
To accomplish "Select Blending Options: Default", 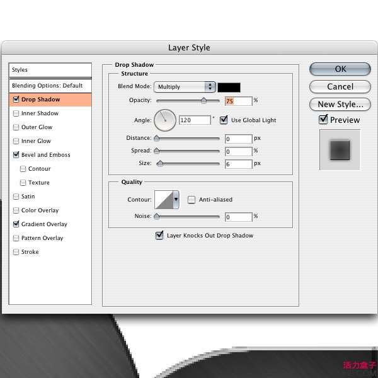I will coord(50,86).
